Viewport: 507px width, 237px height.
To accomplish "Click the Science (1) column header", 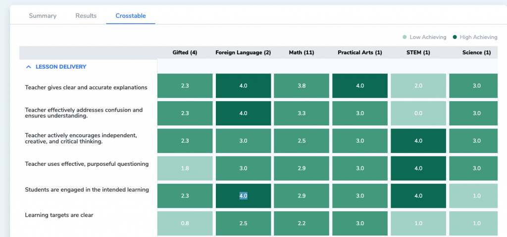I will [x=477, y=52].
